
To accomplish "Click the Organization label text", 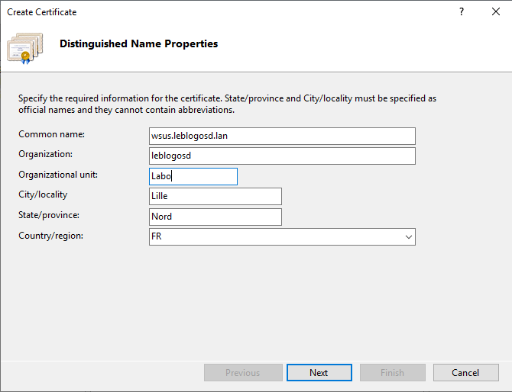I will [45, 154].
